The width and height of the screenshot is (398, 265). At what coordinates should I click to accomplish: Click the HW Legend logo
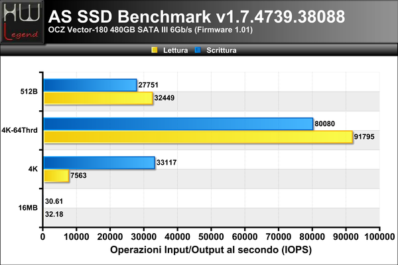(23, 22)
